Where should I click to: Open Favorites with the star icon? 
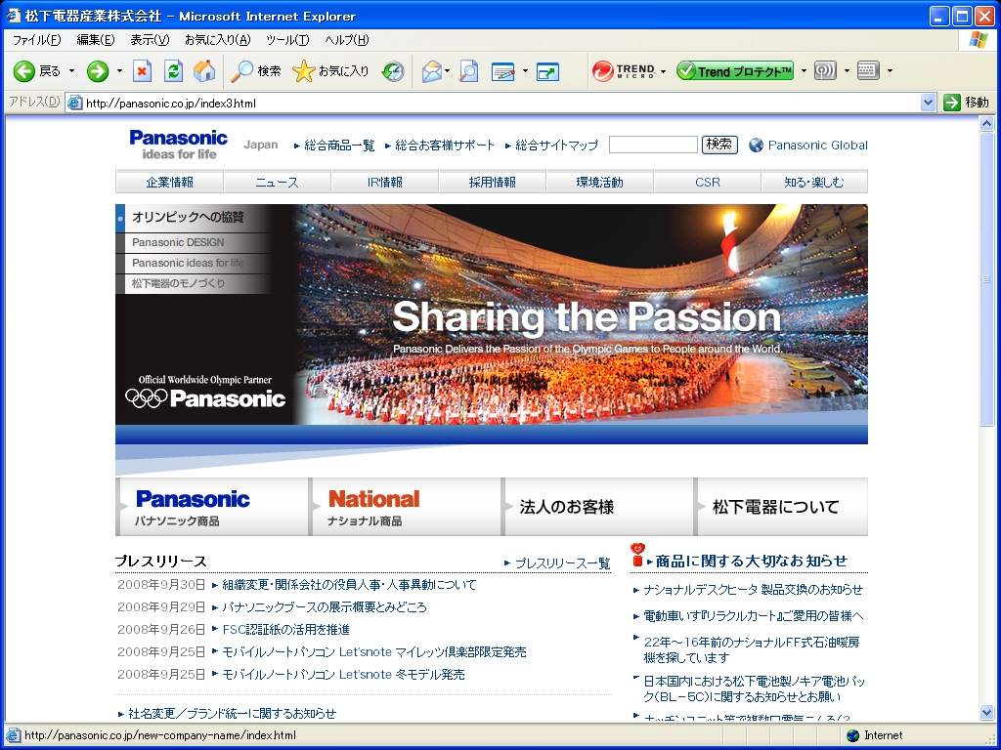click(330, 70)
